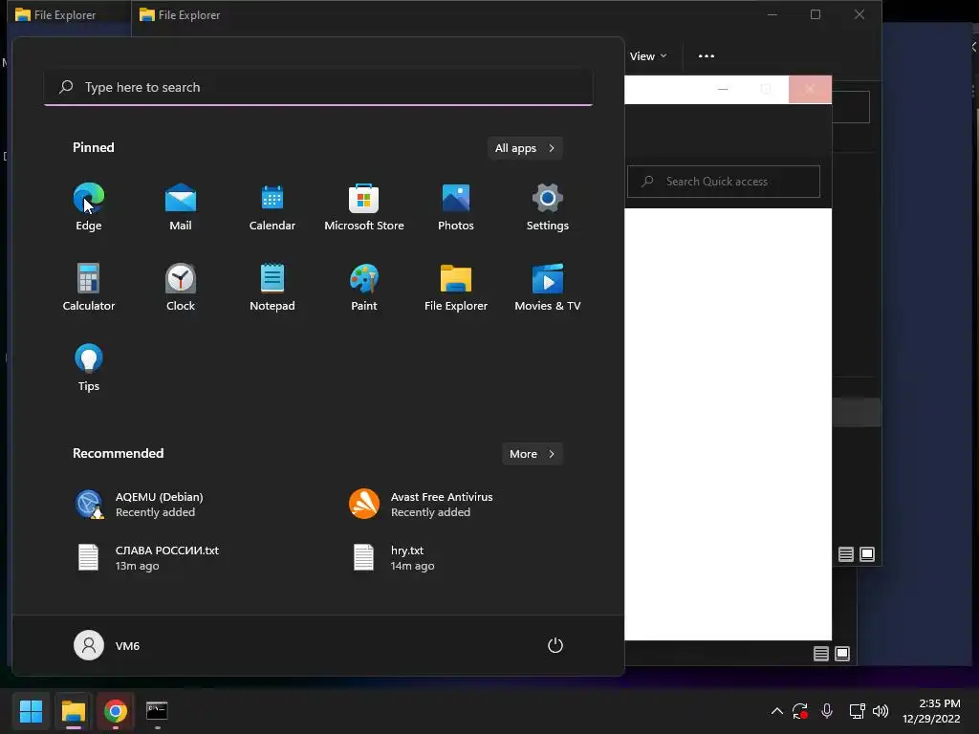
Task: Open the Tips app
Action: tap(89, 368)
